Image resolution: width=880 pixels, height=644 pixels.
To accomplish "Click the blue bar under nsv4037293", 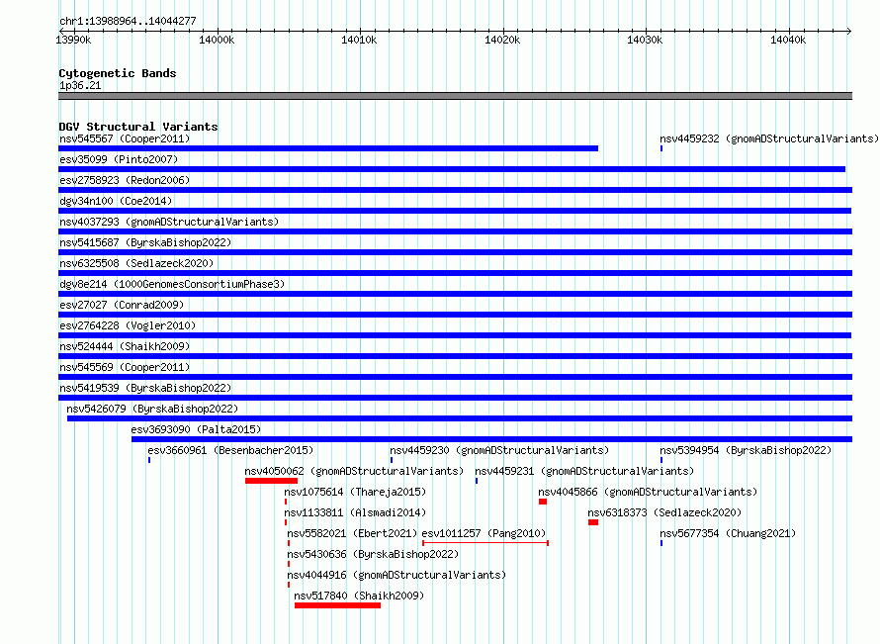I will pyautogui.click(x=455, y=231).
